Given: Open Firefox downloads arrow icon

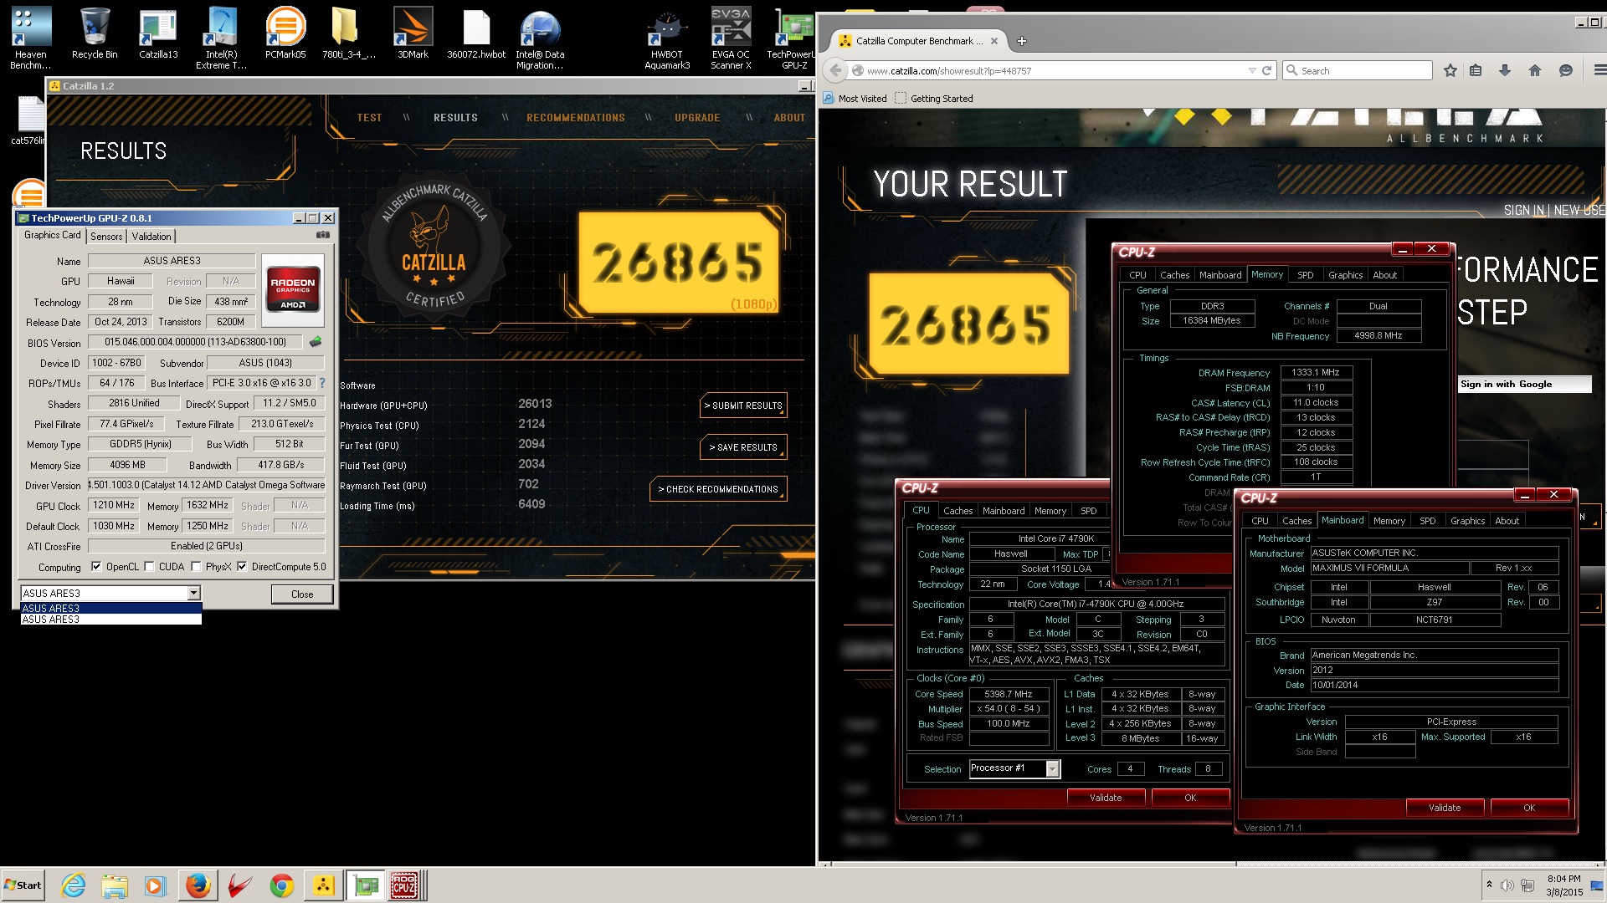Looking at the screenshot, I should tap(1505, 71).
